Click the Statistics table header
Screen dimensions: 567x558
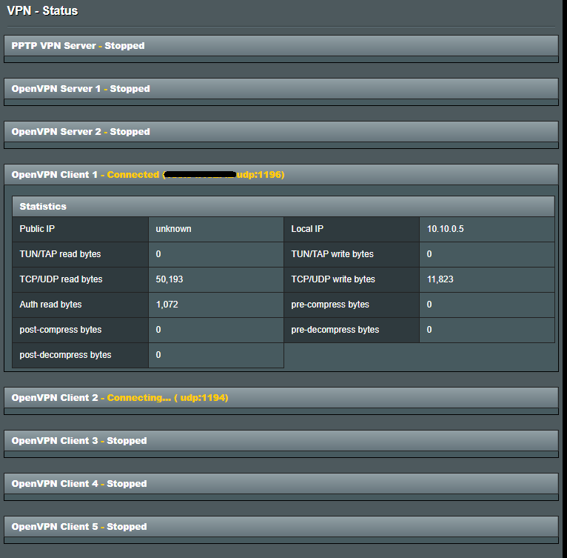[x=283, y=207]
